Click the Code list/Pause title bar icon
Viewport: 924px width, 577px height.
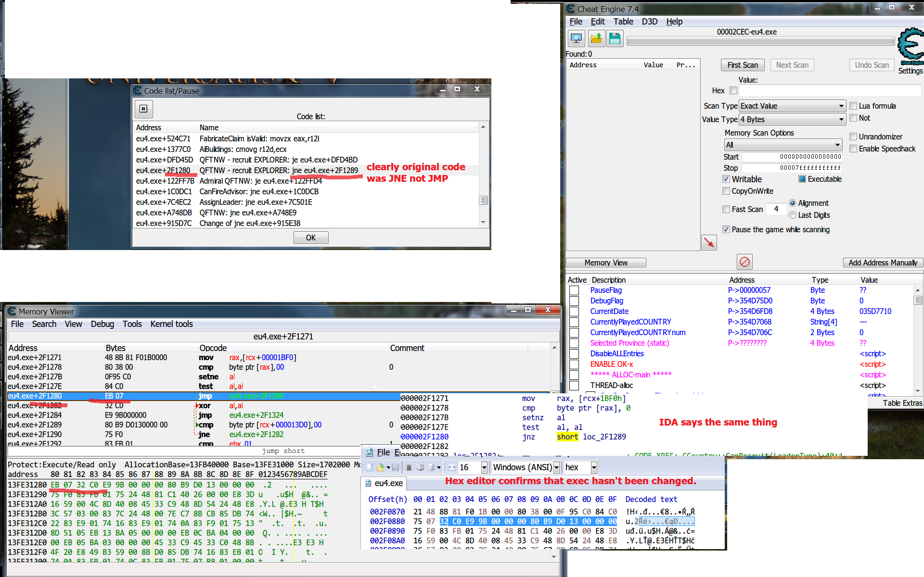137,90
